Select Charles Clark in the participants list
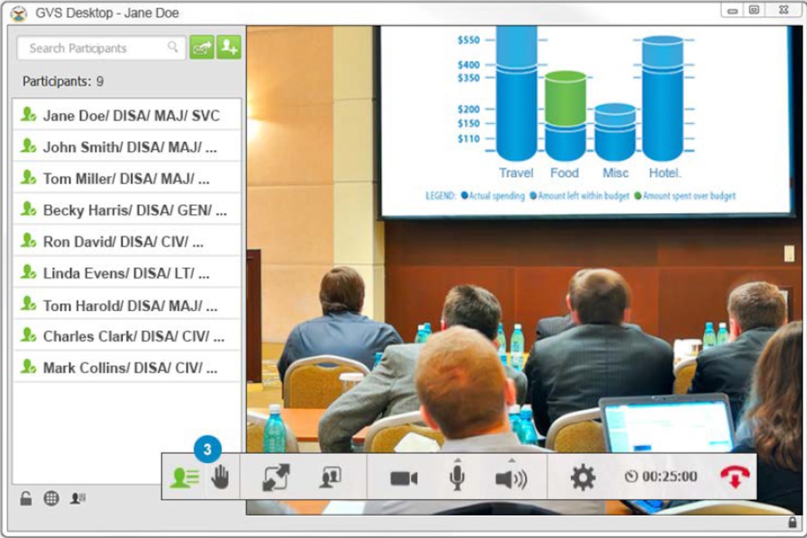 click(127, 336)
